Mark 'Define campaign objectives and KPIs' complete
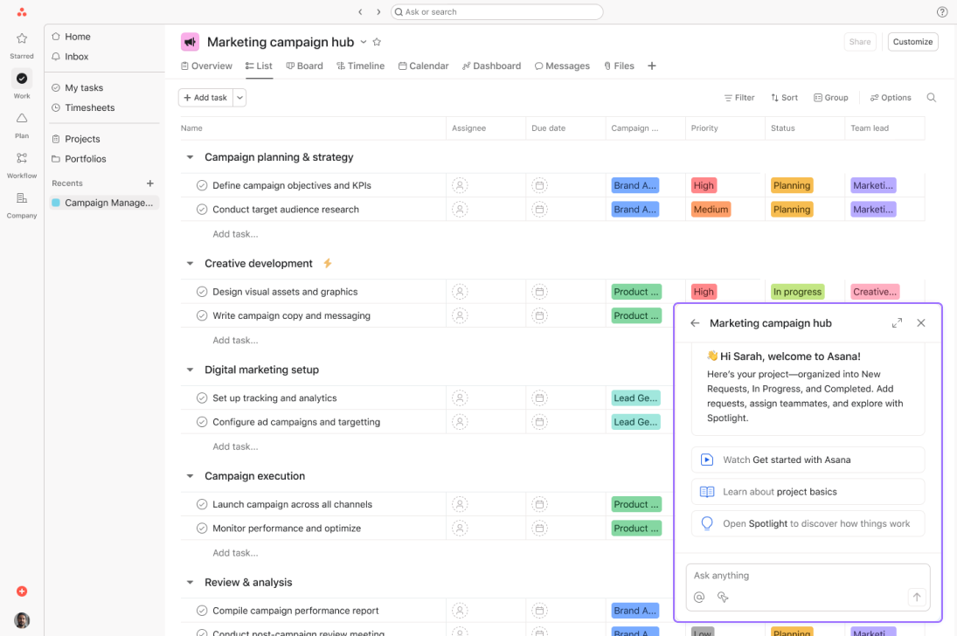 [202, 185]
